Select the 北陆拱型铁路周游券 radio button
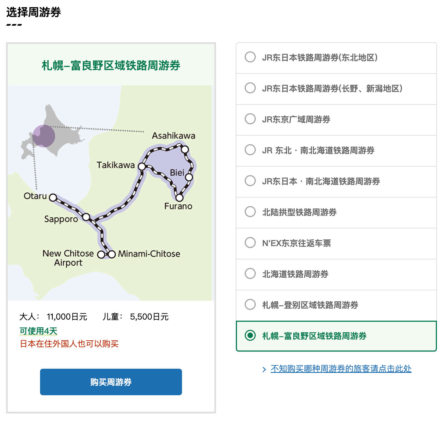 click(x=250, y=212)
